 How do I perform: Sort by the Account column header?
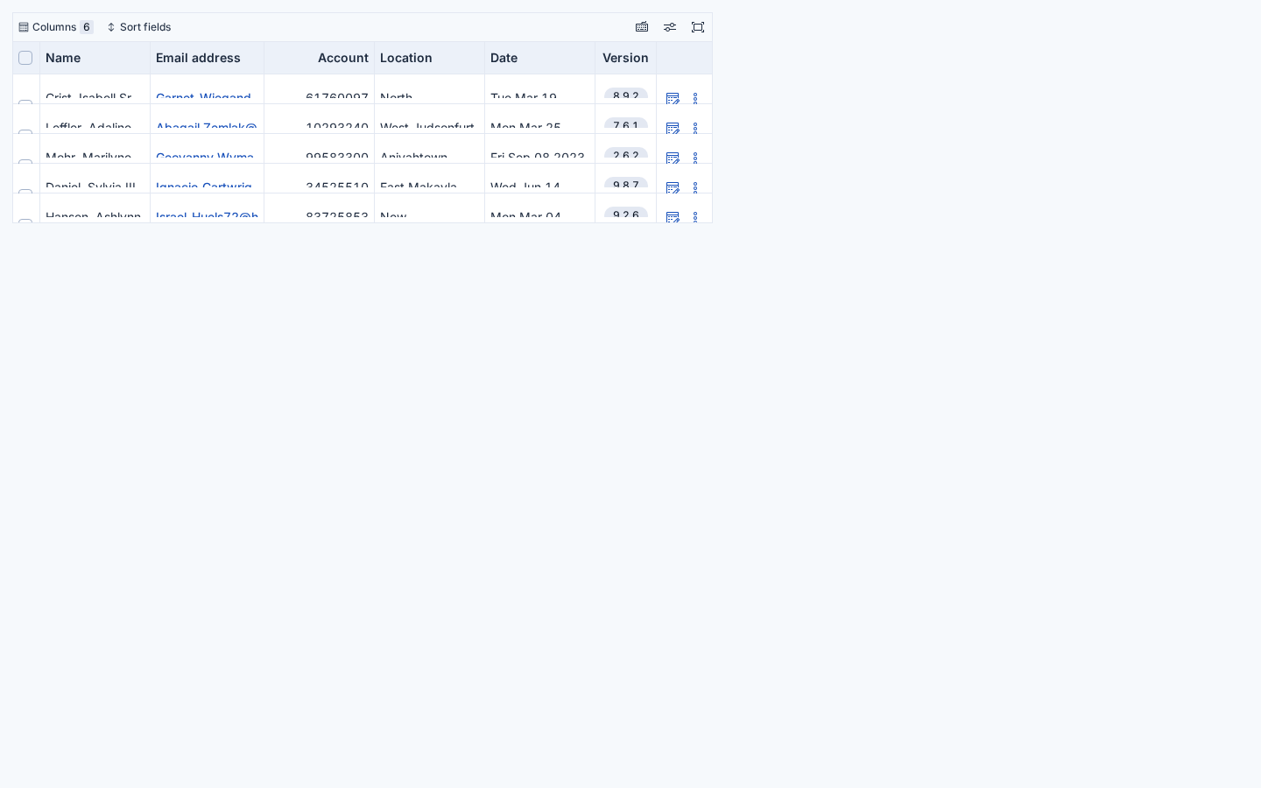[x=319, y=58]
